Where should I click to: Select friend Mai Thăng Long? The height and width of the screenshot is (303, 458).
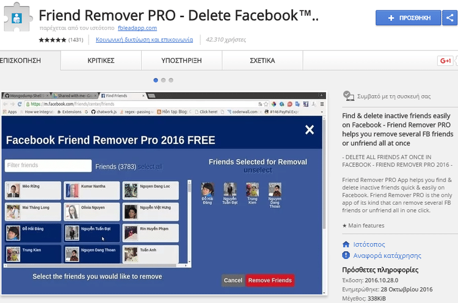coord(33,212)
